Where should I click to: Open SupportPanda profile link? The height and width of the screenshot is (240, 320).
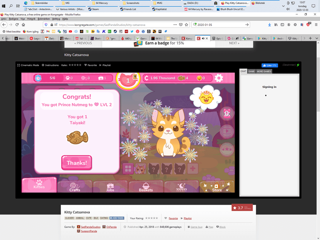pyautogui.click(x=89, y=231)
